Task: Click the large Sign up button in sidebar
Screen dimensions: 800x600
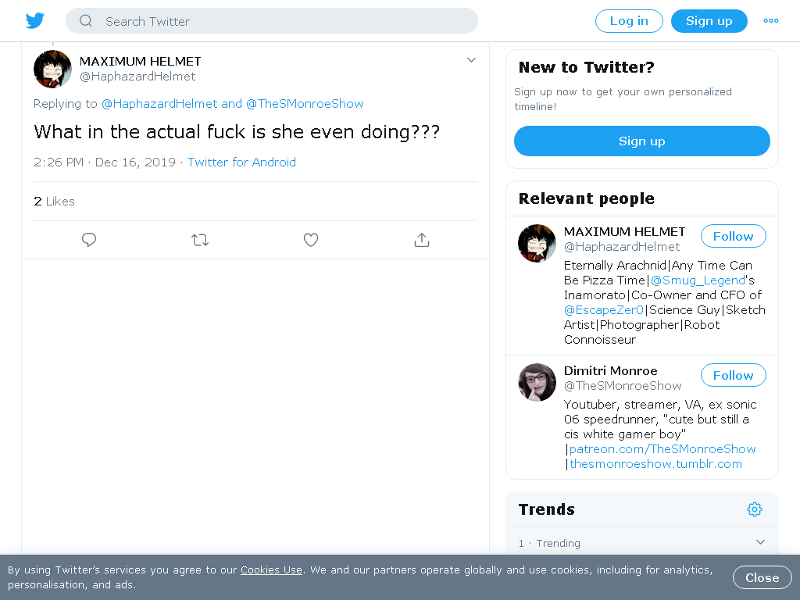Action: (x=642, y=141)
